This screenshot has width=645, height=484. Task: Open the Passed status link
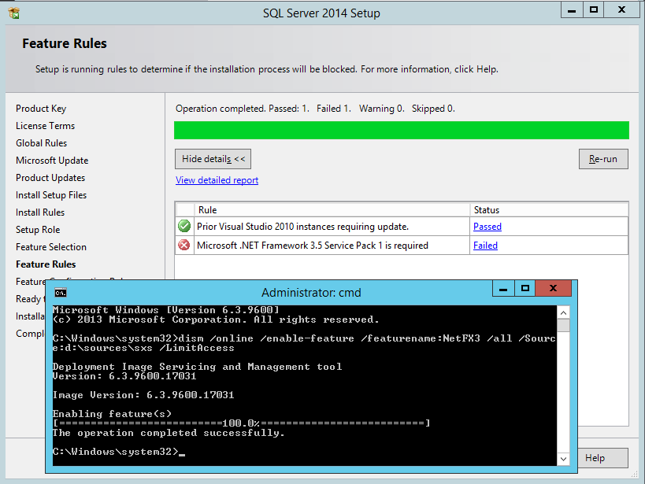coord(487,227)
